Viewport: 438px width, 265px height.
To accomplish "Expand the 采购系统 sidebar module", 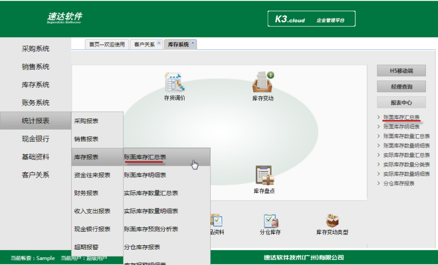I will pos(36,49).
